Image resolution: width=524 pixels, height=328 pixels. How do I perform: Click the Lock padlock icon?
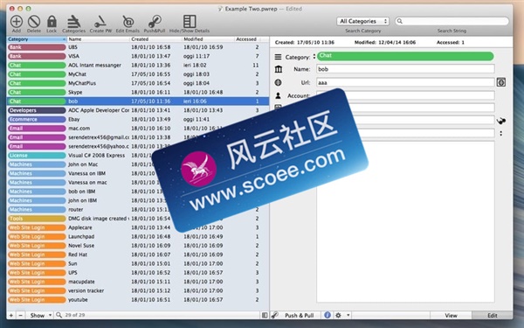coord(52,21)
